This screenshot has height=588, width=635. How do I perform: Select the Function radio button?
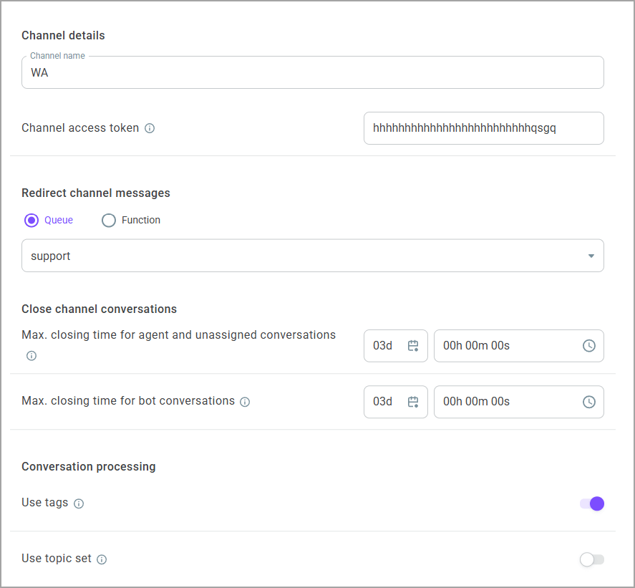pyautogui.click(x=109, y=220)
